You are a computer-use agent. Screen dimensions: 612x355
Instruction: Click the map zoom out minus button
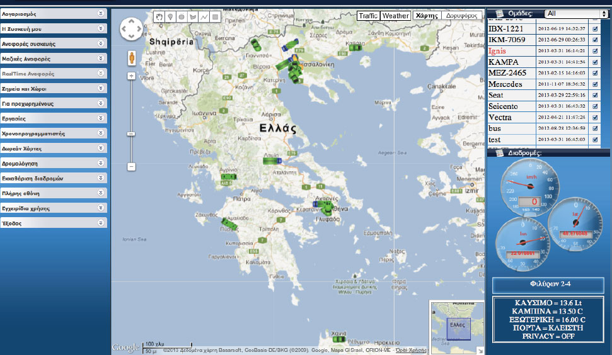click(132, 167)
